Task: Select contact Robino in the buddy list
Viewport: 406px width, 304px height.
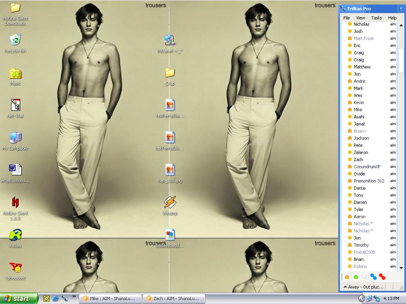Action: click(369, 266)
